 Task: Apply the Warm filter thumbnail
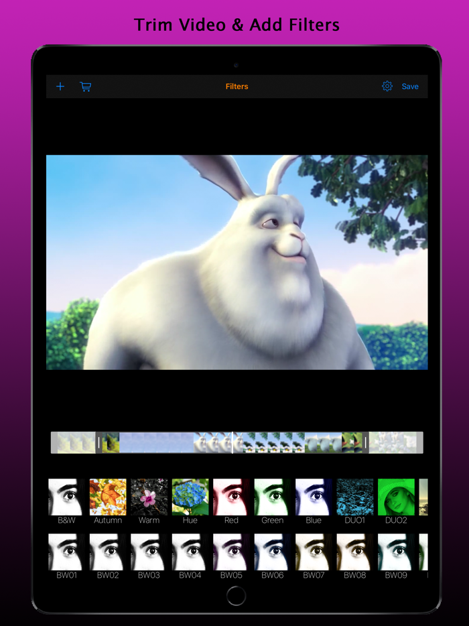click(x=149, y=497)
